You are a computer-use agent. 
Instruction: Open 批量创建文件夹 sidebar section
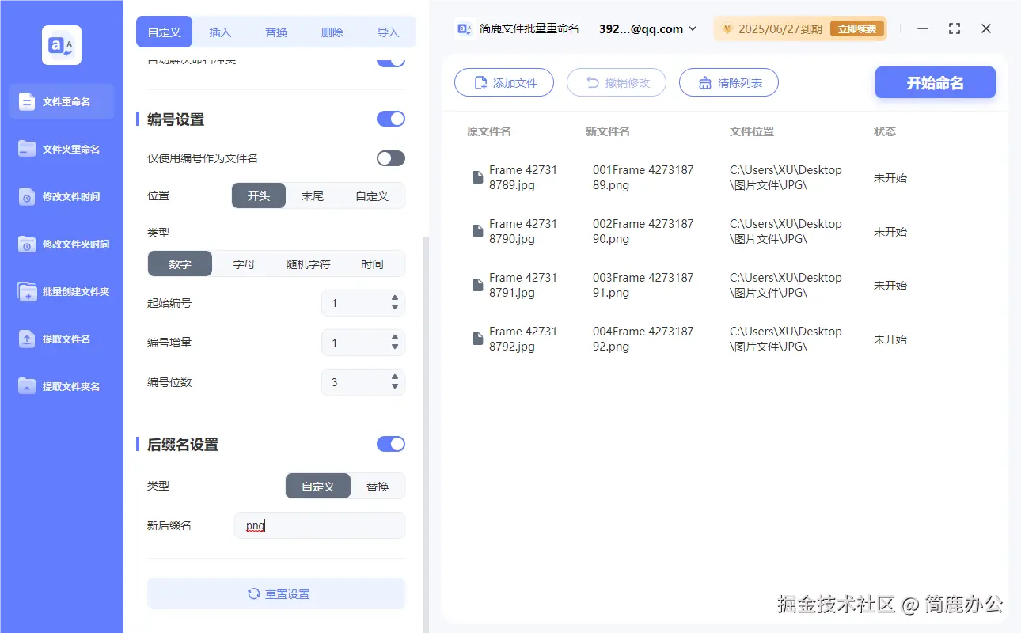point(62,291)
